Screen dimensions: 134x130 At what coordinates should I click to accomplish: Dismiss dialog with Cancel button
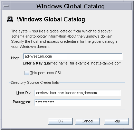coord(87,121)
